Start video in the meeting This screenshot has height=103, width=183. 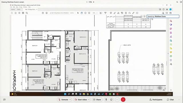(x=81, y=100)
